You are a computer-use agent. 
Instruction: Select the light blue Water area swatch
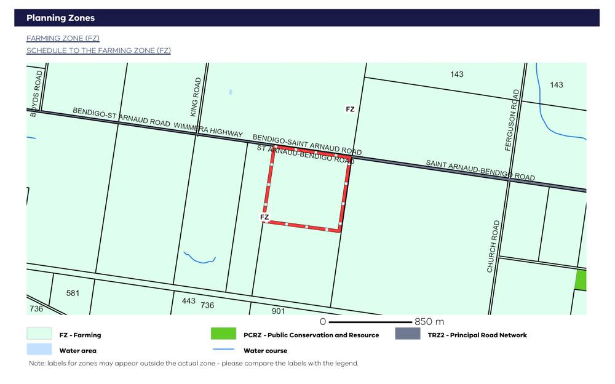(x=39, y=351)
